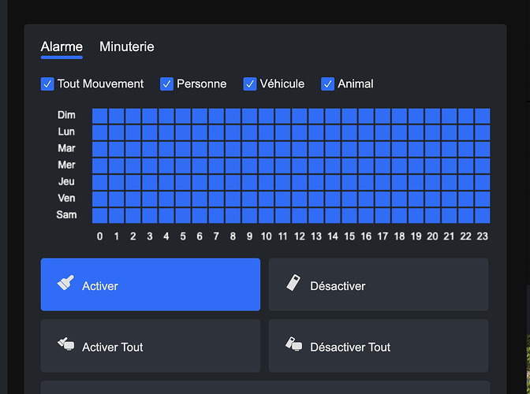This screenshot has width=530, height=394.
Task: Select the Mer schedule cell at hour 12
Action: (x=300, y=165)
